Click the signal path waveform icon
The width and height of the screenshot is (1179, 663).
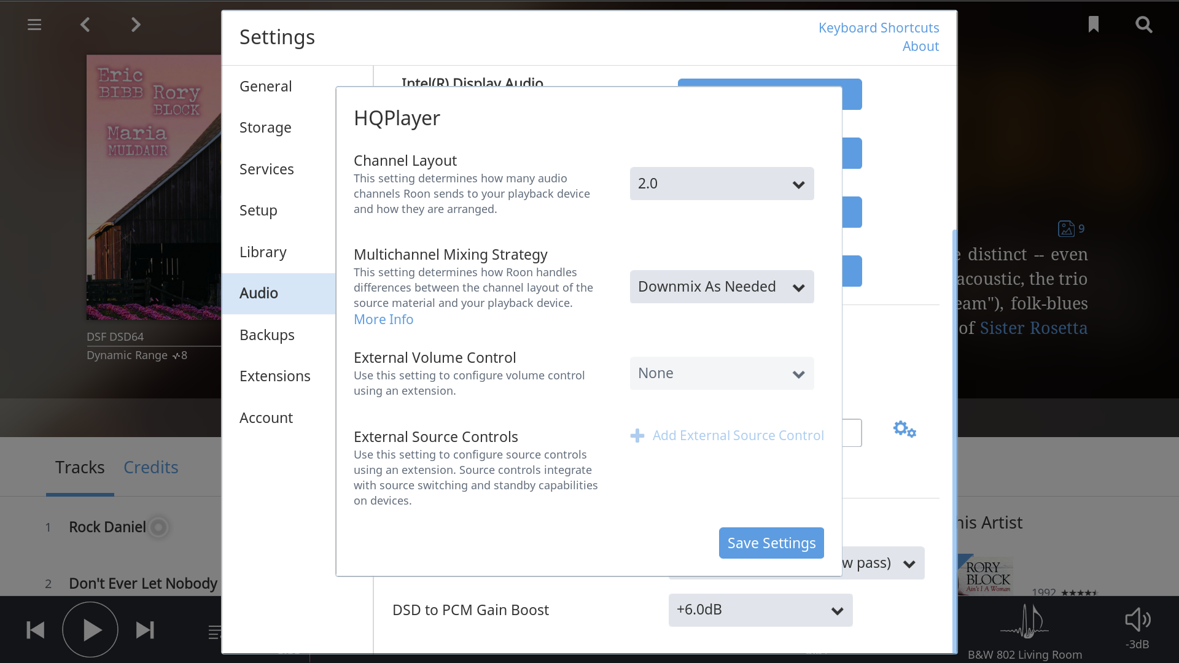pyautogui.click(x=1024, y=621)
